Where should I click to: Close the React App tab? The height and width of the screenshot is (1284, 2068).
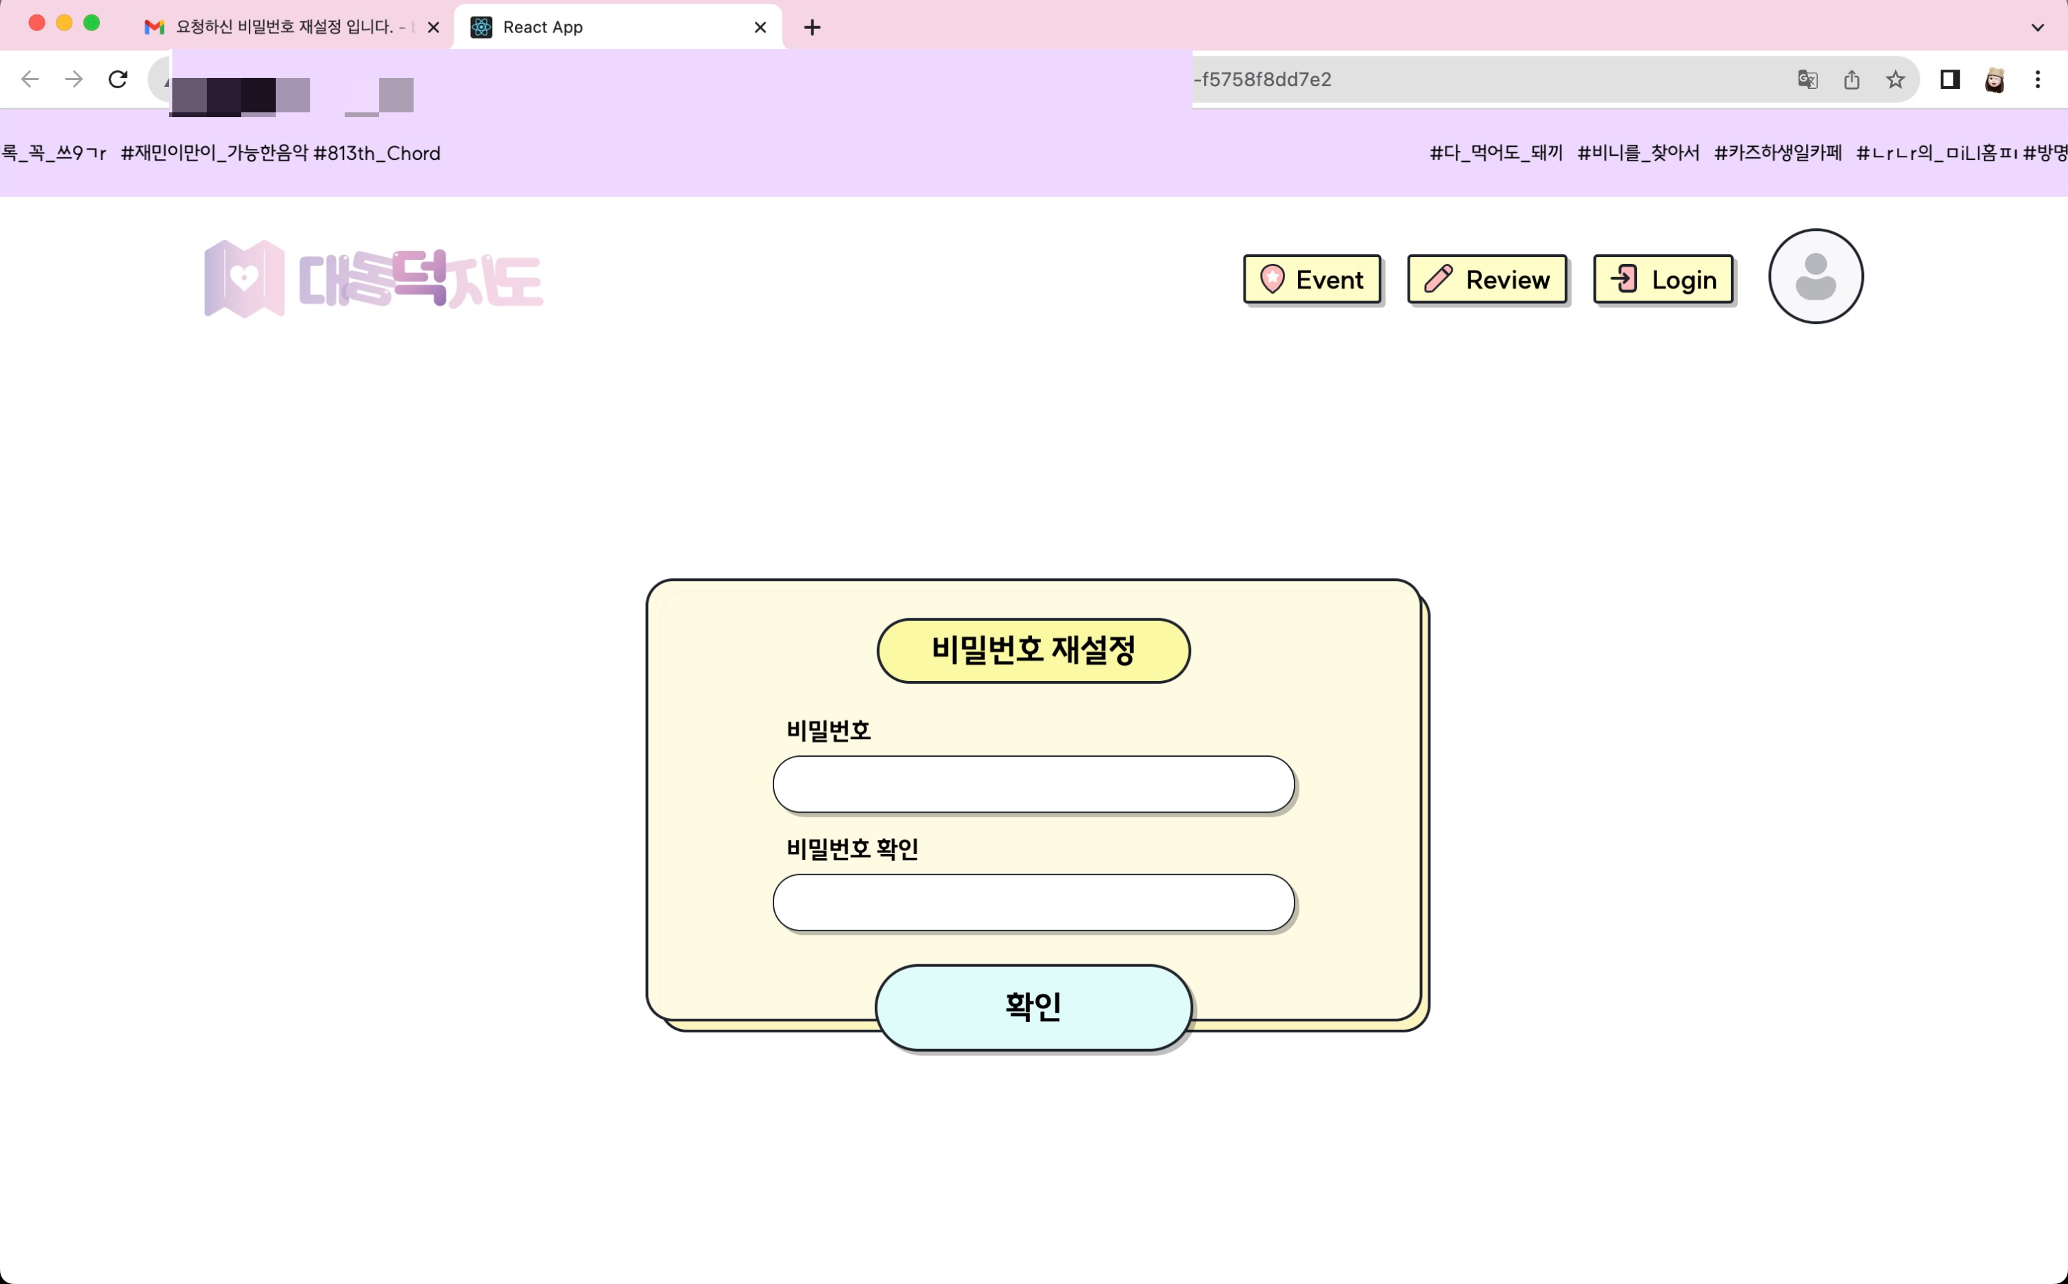pyautogui.click(x=760, y=27)
